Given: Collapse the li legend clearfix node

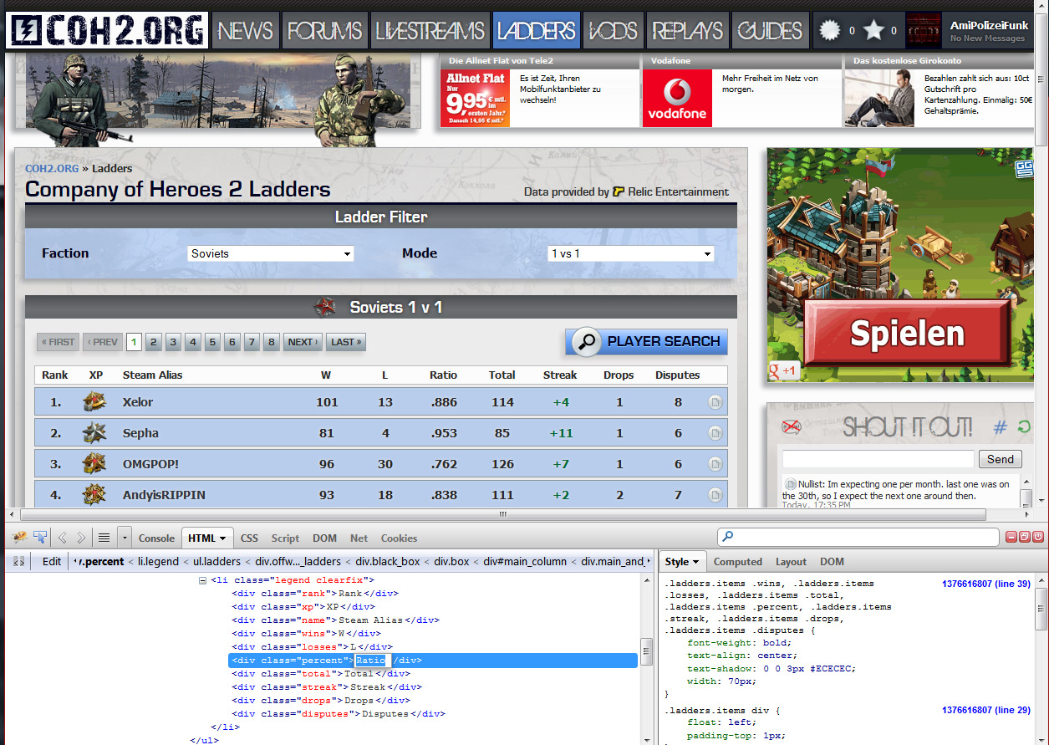Looking at the screenshot, I should pyautogui.click(x=202, y=580).
